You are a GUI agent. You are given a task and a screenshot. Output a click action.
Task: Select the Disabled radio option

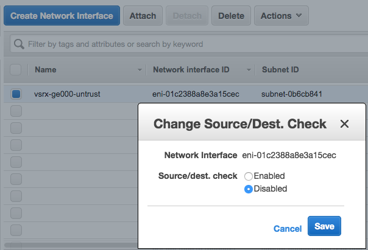(x=249, y=189)
